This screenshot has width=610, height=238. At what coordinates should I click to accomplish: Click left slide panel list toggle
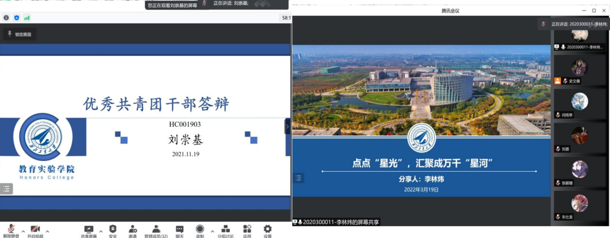(6, 189)
